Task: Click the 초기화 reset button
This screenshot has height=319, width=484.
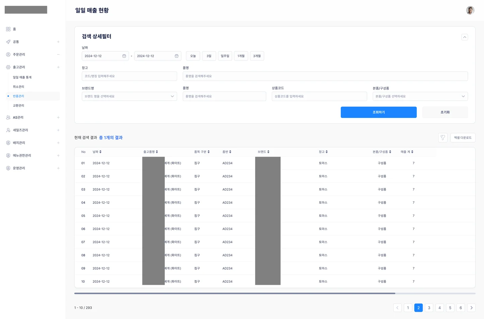Action: [x=445, y=112]
